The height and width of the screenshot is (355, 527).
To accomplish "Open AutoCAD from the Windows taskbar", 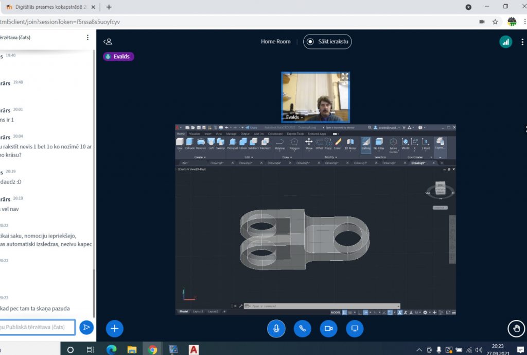I will 194,350.
